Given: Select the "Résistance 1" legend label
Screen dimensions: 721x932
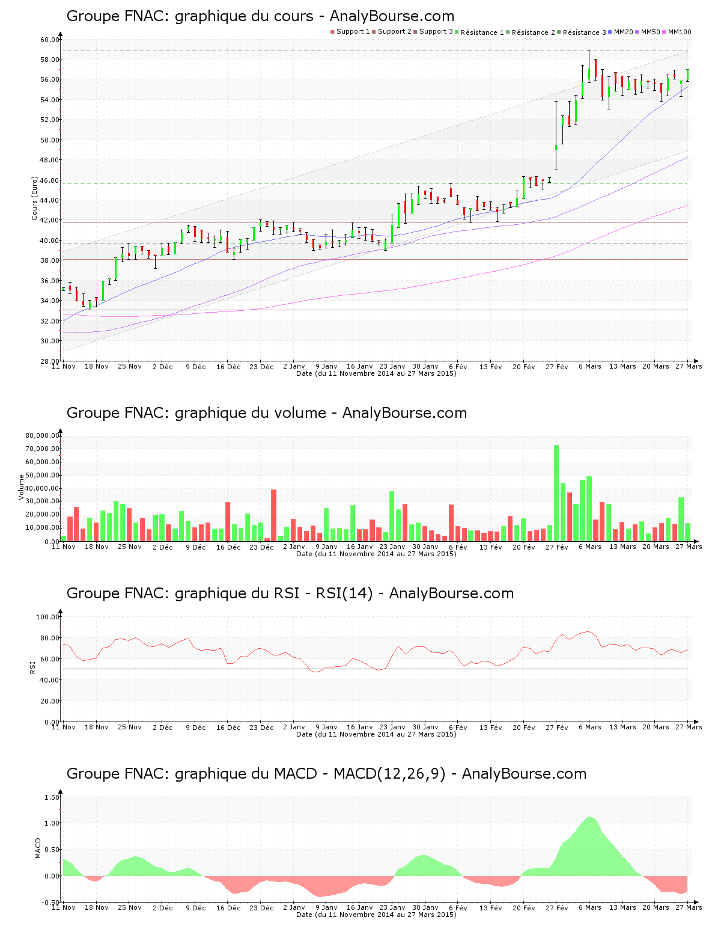Looking at the screenshot, I should coord(482,32).
